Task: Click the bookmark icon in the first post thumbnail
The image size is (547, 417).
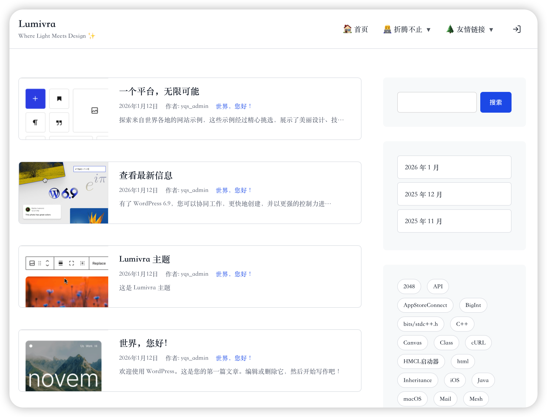Action: [x=59, y=99]
